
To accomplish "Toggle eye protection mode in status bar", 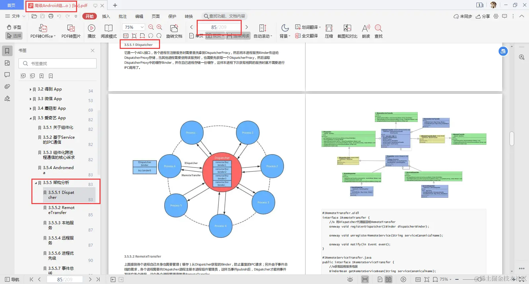I will pyautogui.click(x=350, y=279).
